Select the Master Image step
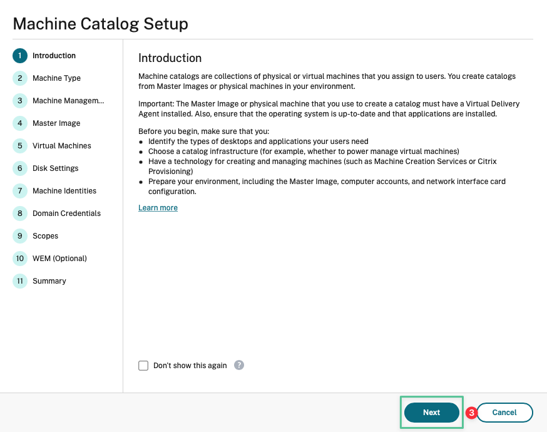 click(x=56, y=123)
